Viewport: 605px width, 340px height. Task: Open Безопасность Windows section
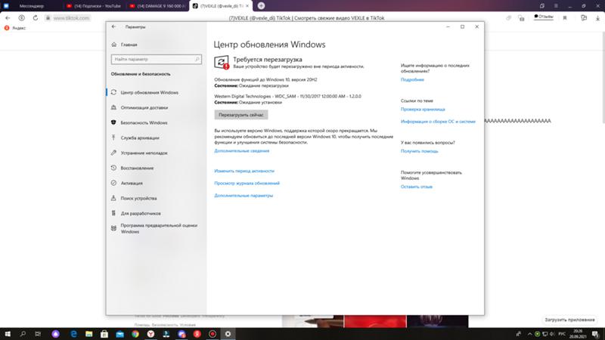[x=144, y=122]
